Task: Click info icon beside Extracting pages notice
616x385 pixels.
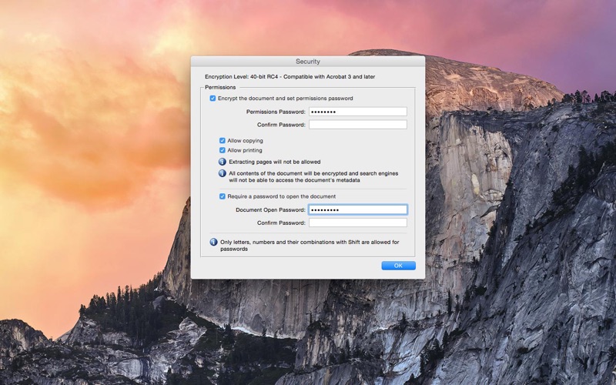Action: (x=223, y=162)
